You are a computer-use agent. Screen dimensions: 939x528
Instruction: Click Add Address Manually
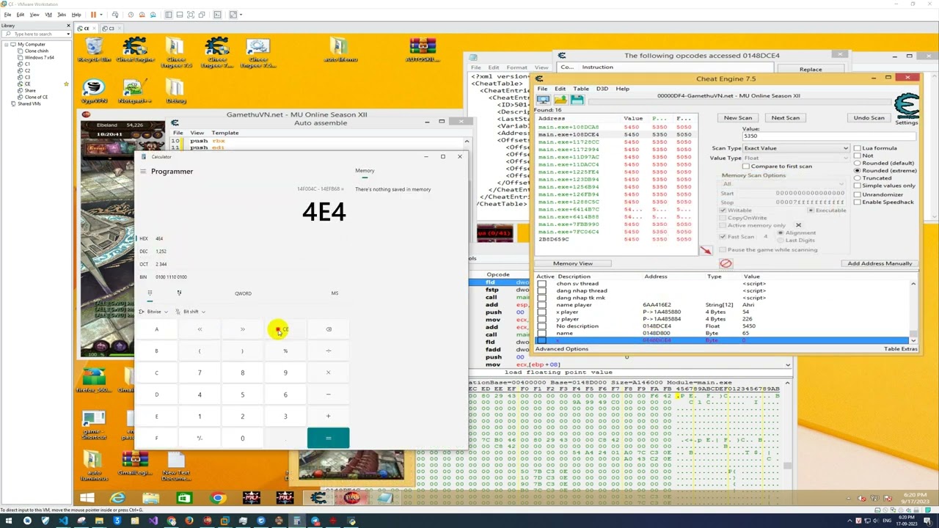coord(880,263)
